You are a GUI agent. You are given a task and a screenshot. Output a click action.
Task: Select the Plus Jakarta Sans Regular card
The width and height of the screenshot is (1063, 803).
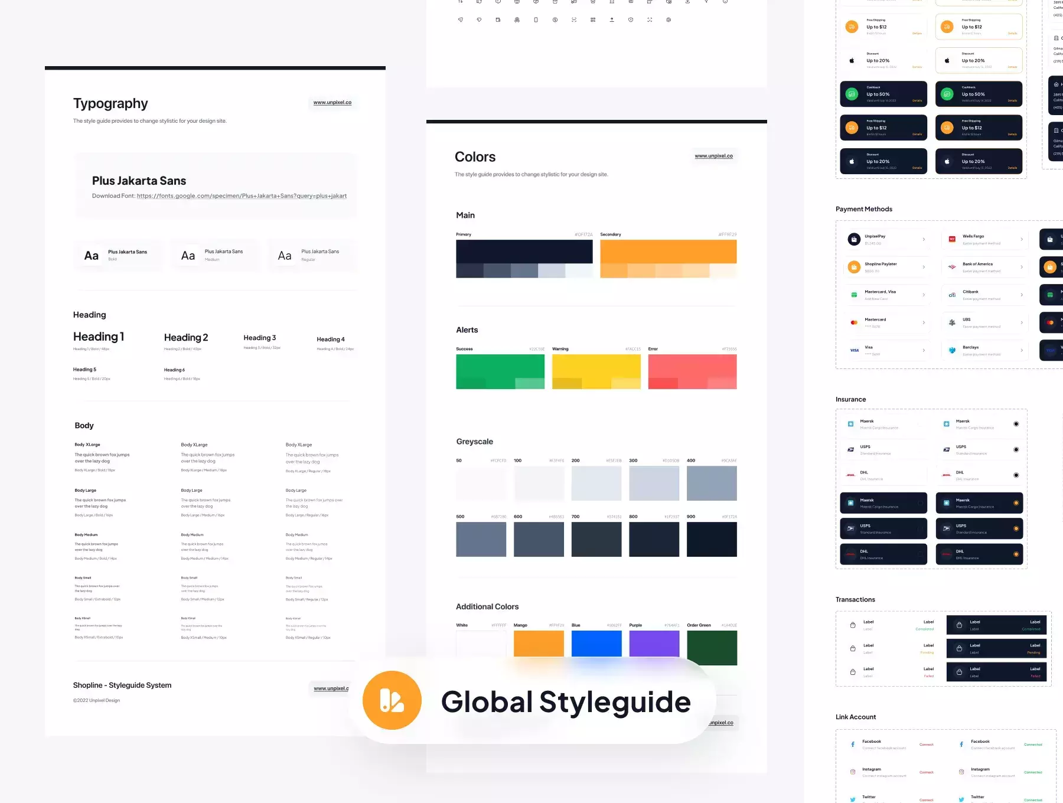click(x=312, y=255)
